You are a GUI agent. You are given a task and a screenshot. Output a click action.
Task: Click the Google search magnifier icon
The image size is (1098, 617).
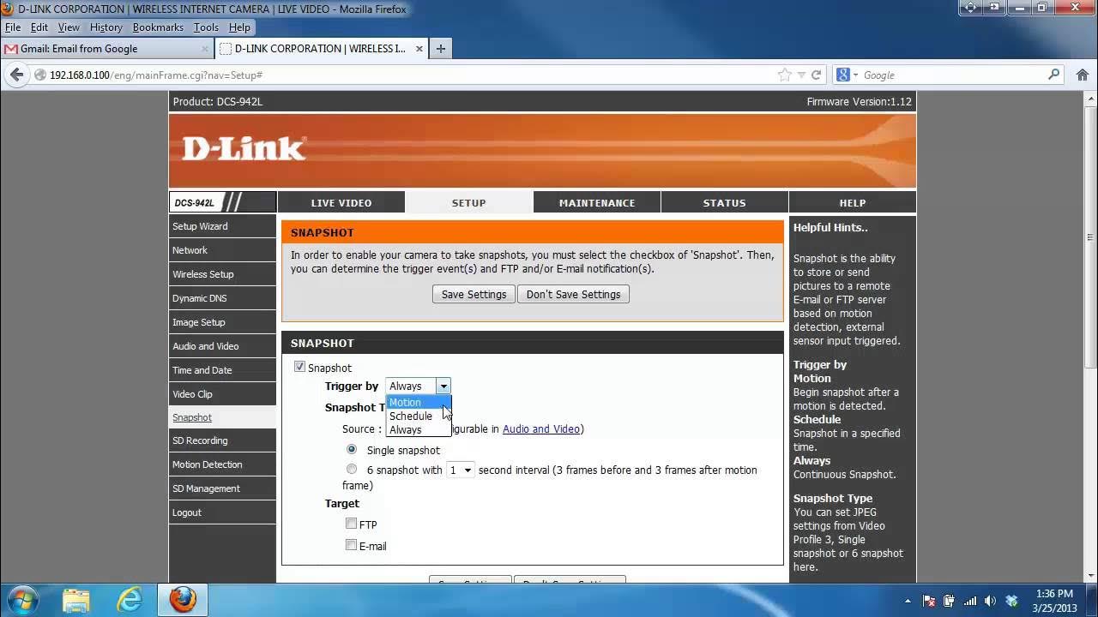point(1054,75)
